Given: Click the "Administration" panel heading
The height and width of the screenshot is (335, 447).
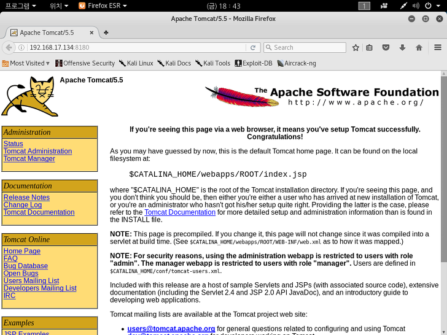Looking at the screenshot, I should pyautogui.click(x=49, y=132).
